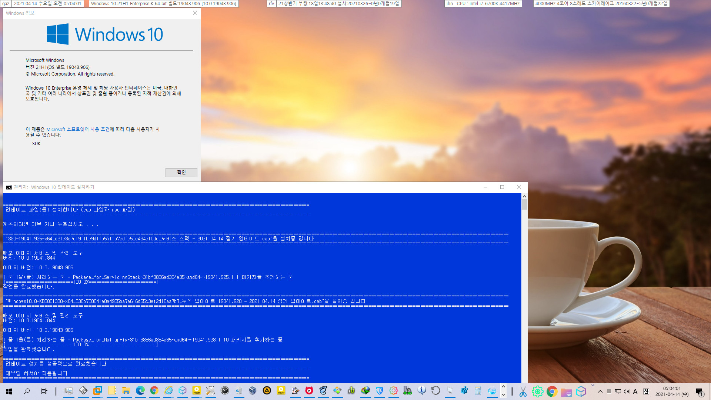Expand the taskbar toolbar overflow chevrons
The width and height of the screenshot is (711, 400).
(592, 386)
